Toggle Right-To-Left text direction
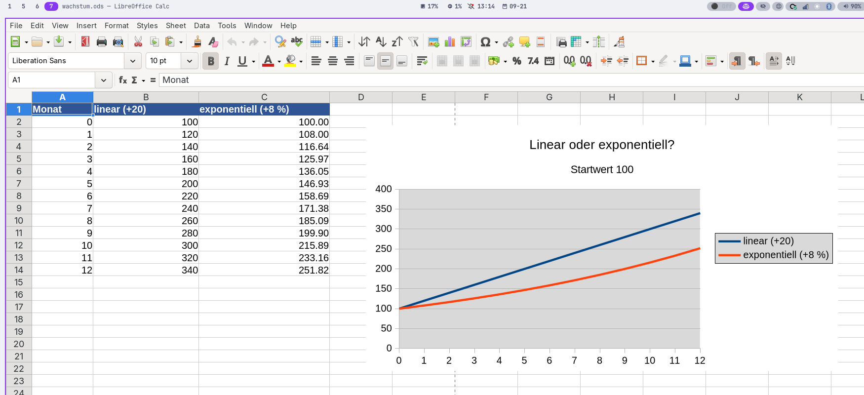864x395 pixels. tap(753, 61)
